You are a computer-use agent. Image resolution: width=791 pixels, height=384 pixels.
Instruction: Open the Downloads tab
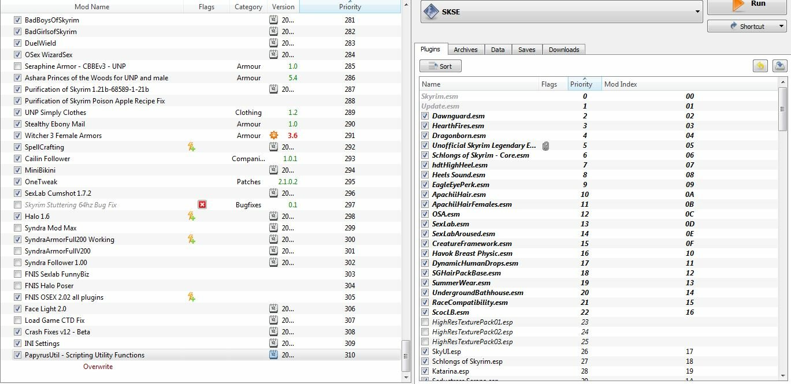coord(564,50)
